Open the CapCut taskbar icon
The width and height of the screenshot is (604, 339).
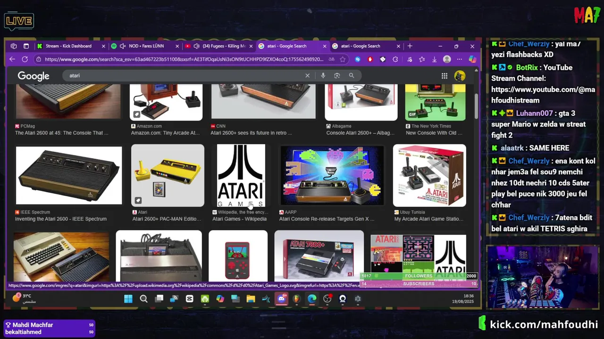click(x=190, y=299)
